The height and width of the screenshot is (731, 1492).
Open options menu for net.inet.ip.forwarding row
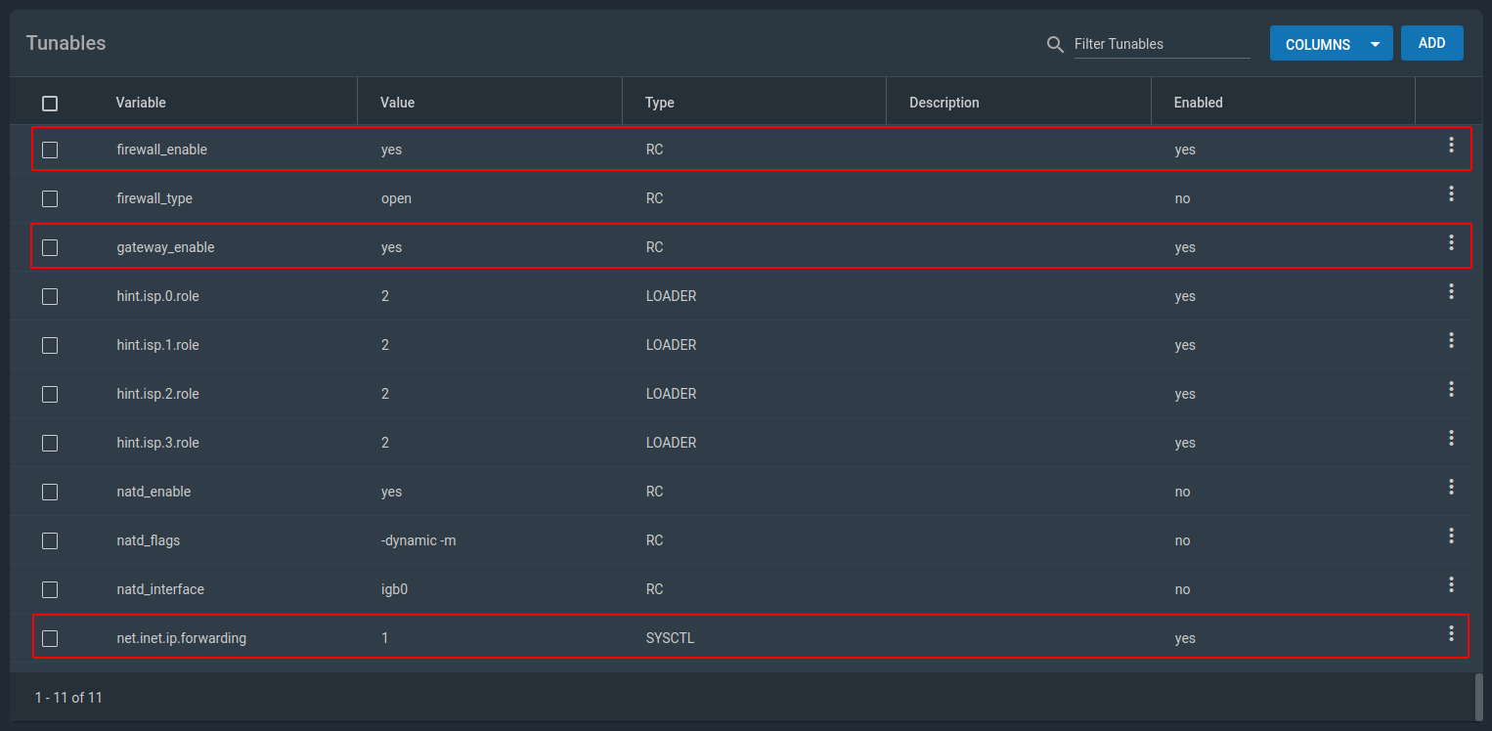[1451, 633]
